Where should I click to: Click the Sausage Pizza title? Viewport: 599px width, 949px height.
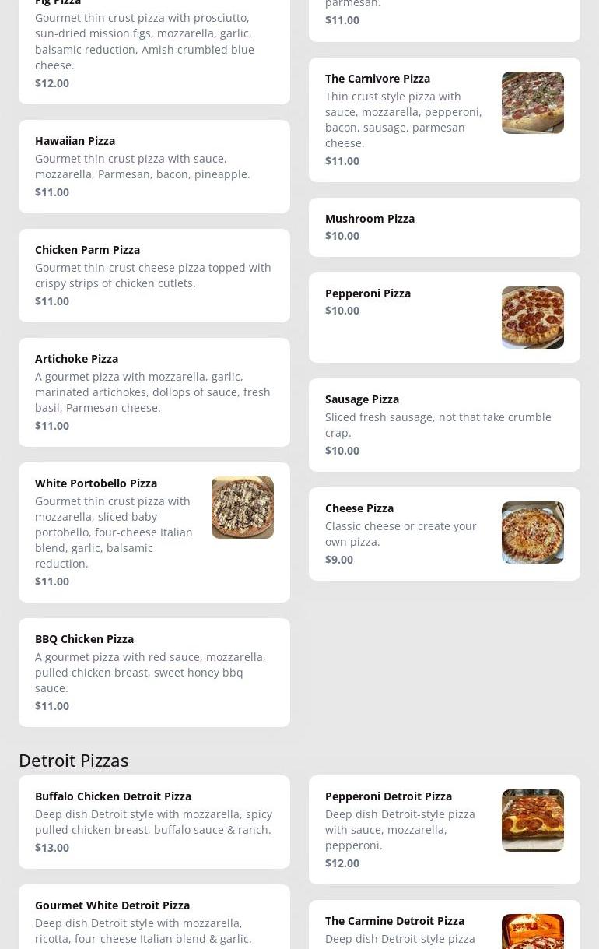362,399
